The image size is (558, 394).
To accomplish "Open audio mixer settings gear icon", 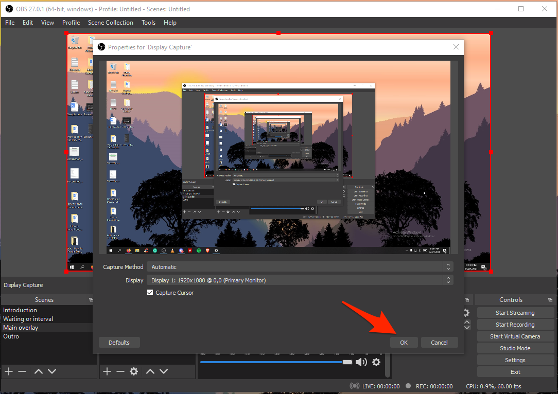I will coord(376,362).
